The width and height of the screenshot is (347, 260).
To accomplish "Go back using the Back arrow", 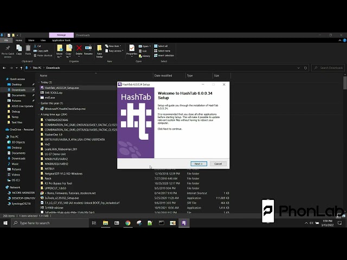I will click(4, 68).
